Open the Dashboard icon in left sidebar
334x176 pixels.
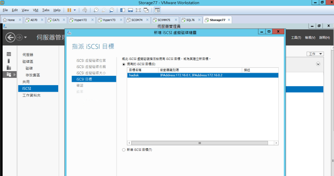tap(9, 54)
